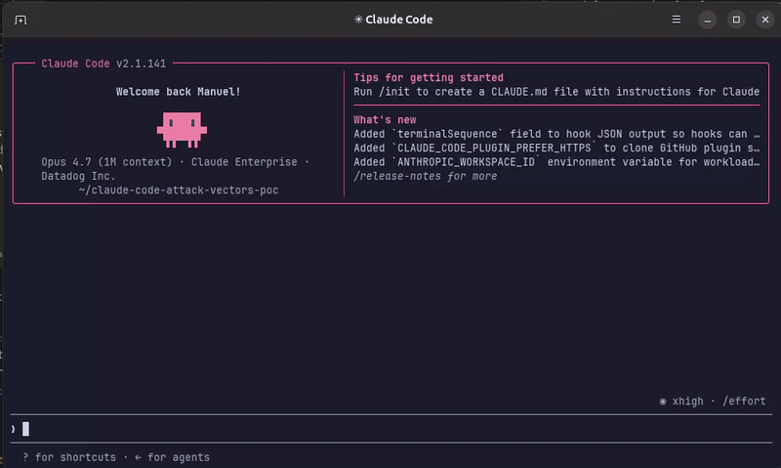Click '/release-notes for more' text
781x468 pixels.
coord(426,176)
